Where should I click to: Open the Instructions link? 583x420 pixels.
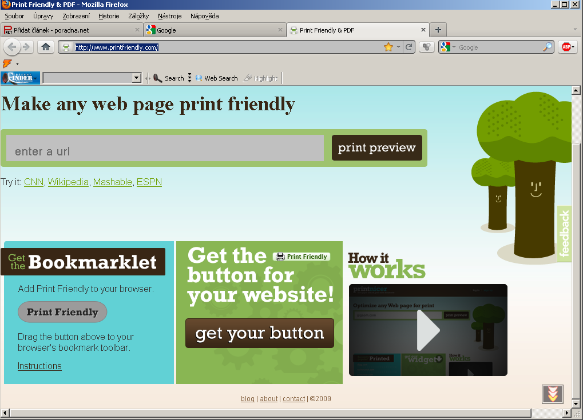point(39,366)
